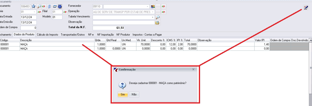Open the Transportador/Outros tab
The height and width of the screenshot is (106, 312).
[x=73, y=35]
